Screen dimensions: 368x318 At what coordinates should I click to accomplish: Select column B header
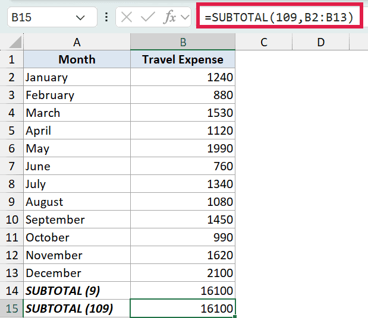tap(183, 42)
